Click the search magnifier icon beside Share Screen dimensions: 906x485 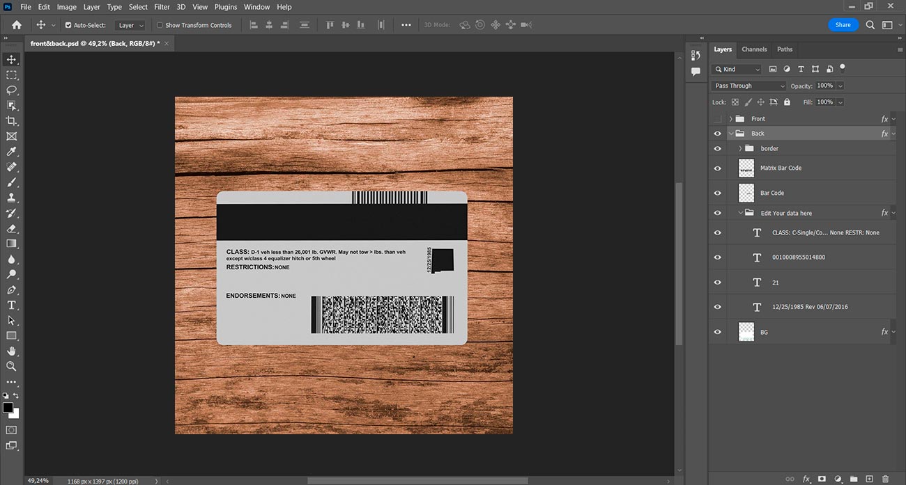[870, 24]
